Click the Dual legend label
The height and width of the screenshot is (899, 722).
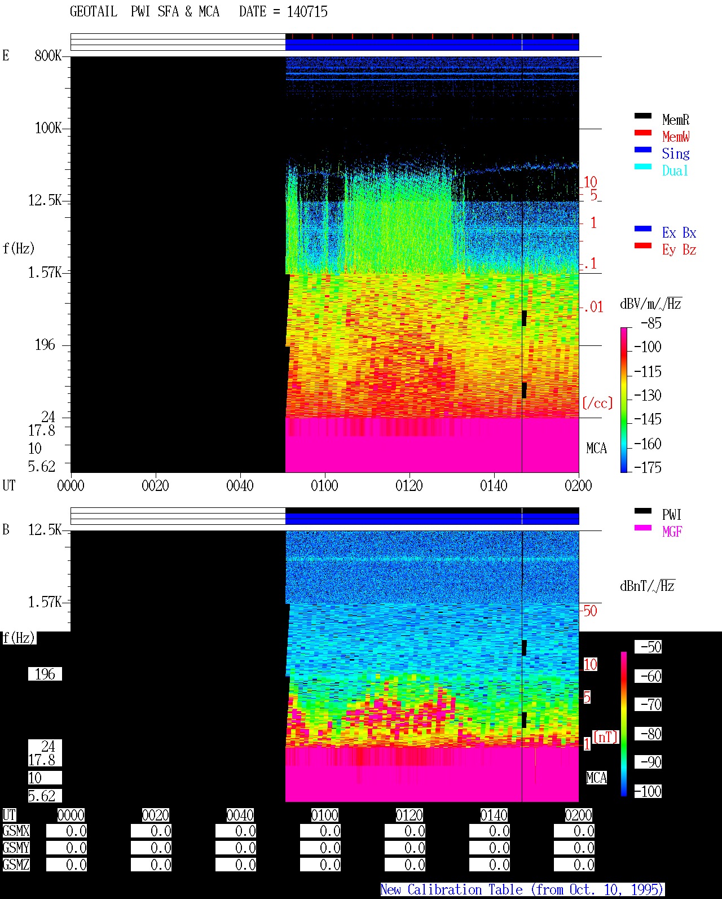[675, 170]
